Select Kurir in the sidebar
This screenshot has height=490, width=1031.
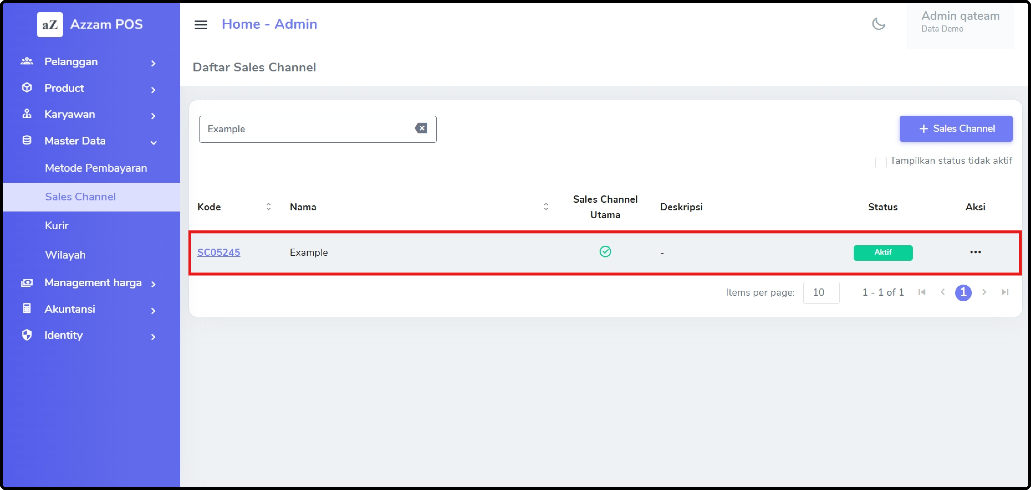point(57,225)
